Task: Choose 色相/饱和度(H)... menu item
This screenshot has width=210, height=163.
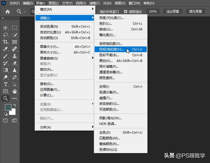Action: pyautogui.click(x=121, y=49)
